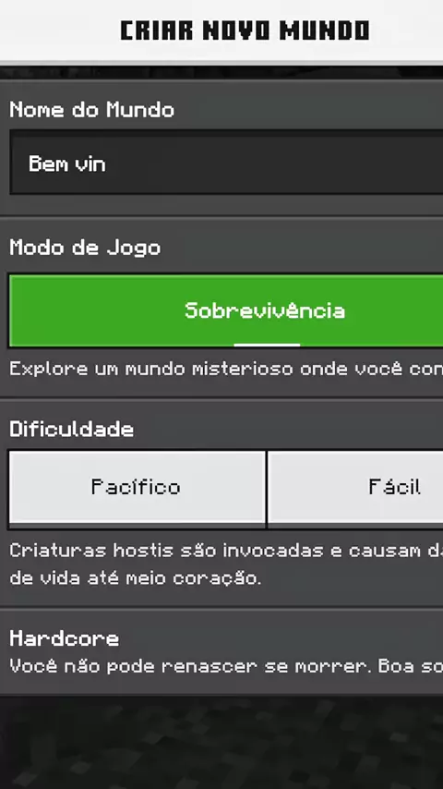Viewport: 443px width, 789px height.
Task: Choose Fácil difficulty
Action: point(355,489)
